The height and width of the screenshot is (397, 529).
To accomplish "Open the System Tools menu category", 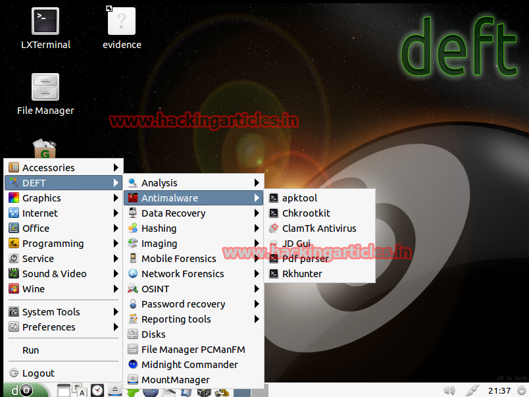I will coord(63,311).
